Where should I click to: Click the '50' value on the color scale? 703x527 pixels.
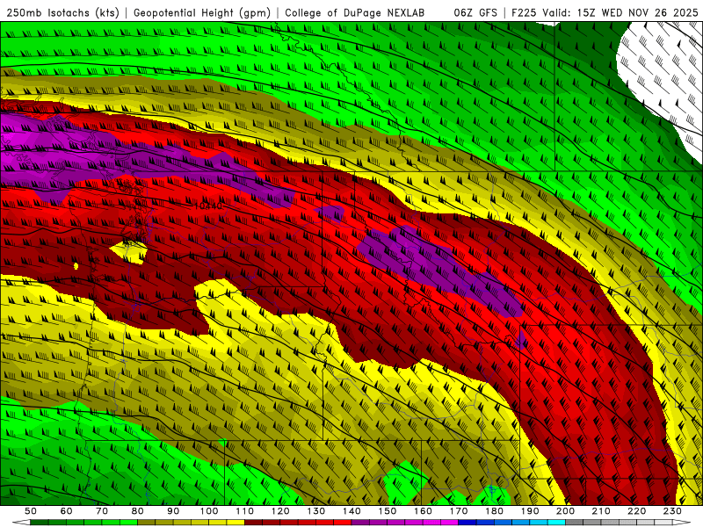31,511
